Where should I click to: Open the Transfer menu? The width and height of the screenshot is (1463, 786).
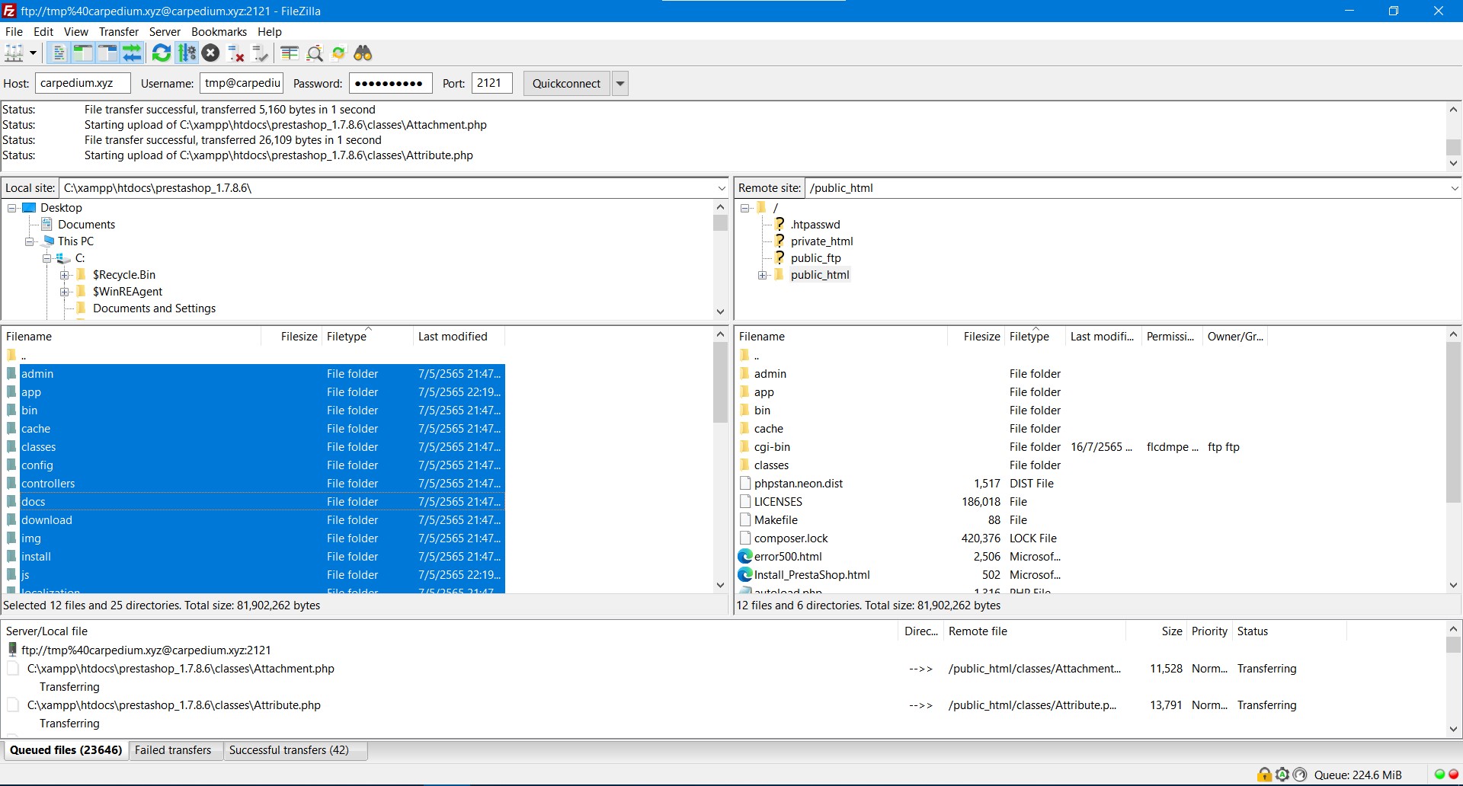(118, 31)
